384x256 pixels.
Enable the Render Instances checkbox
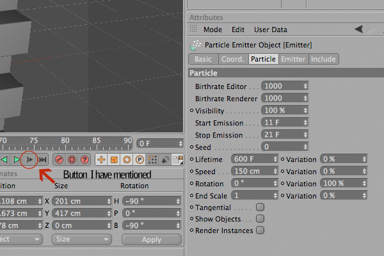pyautogui.click(x=260, y=230)
